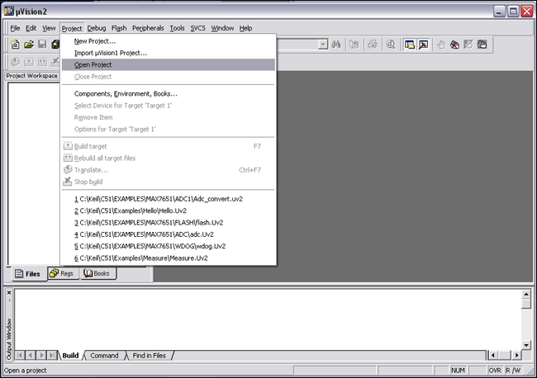Click output window scroll down arrow
Viewport: 537px width, 378px height.
pyautogui.click(x=525, y=344)
